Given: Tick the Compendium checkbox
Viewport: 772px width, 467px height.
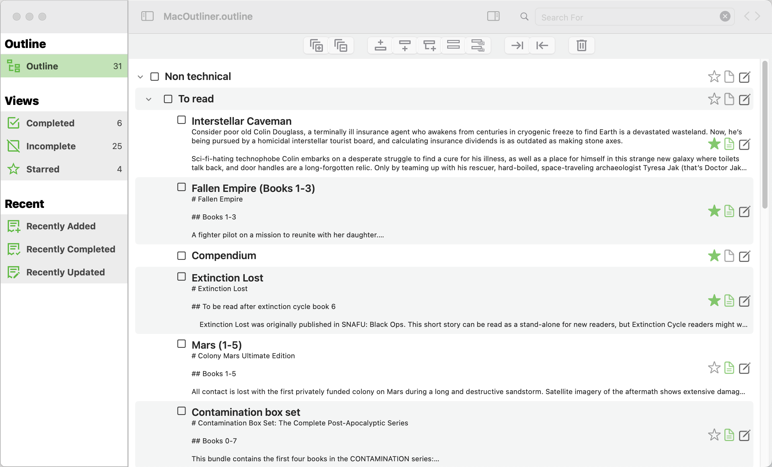Looking at the screenshot, I should pos(182,256).
